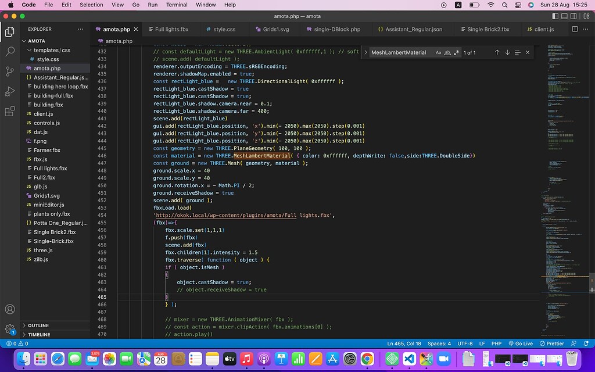The image size is (595, 372).
Task: Click the Manage gear icon
Action: pos(10,329)
